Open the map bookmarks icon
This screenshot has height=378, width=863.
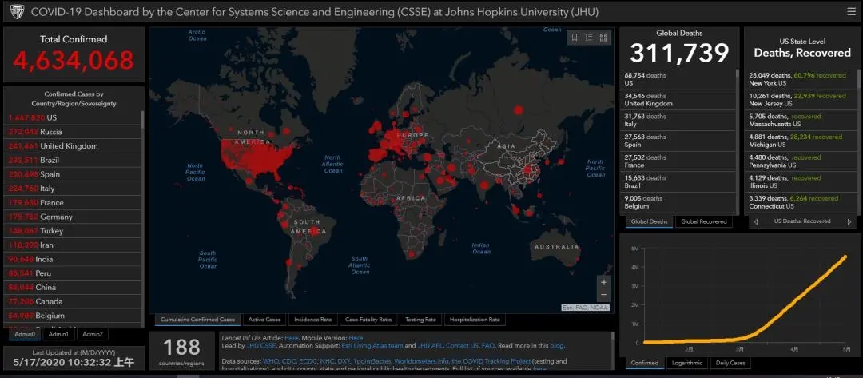click(574, 38)
